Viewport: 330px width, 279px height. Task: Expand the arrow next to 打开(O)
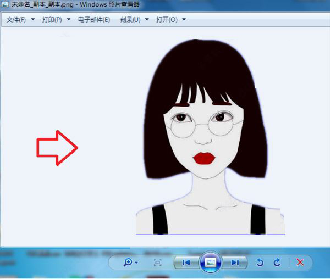coord(184,19)
